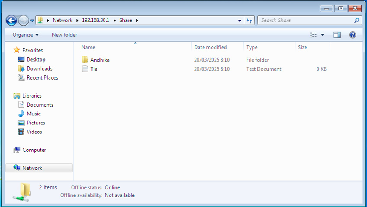Screen dimensions: 367x207
Task: Click the Not available offline availability text
Action: click(x=120, y=195)
